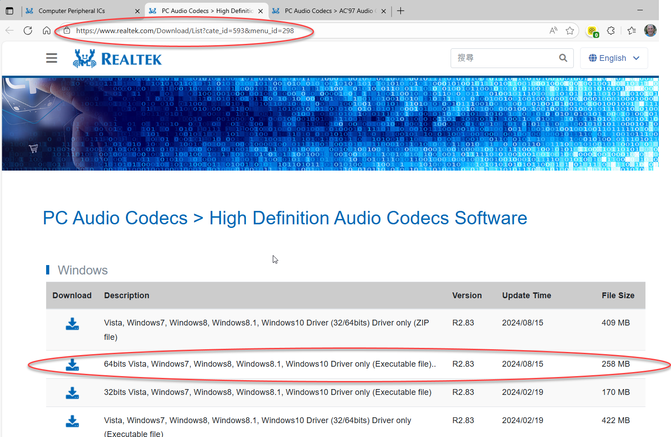Viewport: 671px width, 437px height.
Task: Click the 2024/08/15 date in 258 MB row
Action: click(x=522, y=364)
